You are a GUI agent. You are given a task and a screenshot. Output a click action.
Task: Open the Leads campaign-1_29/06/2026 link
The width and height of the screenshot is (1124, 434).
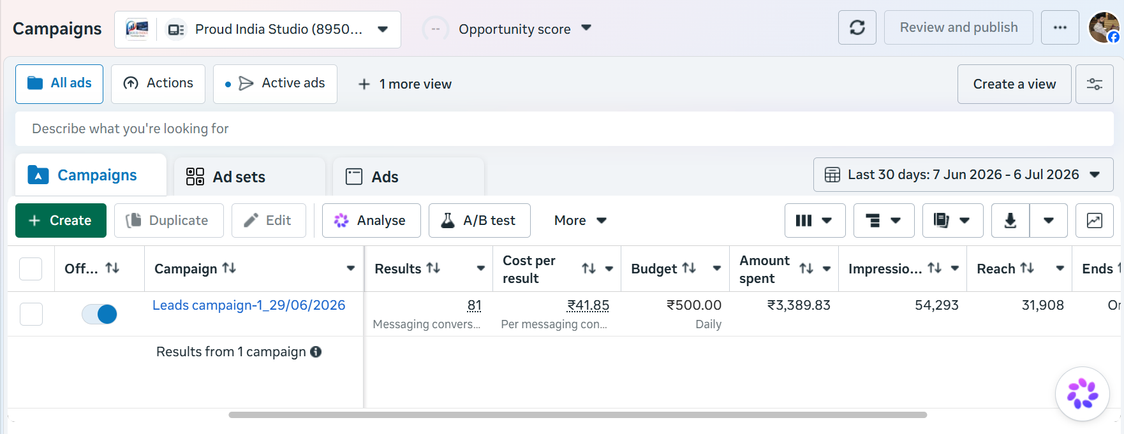(x=249, y=305)
